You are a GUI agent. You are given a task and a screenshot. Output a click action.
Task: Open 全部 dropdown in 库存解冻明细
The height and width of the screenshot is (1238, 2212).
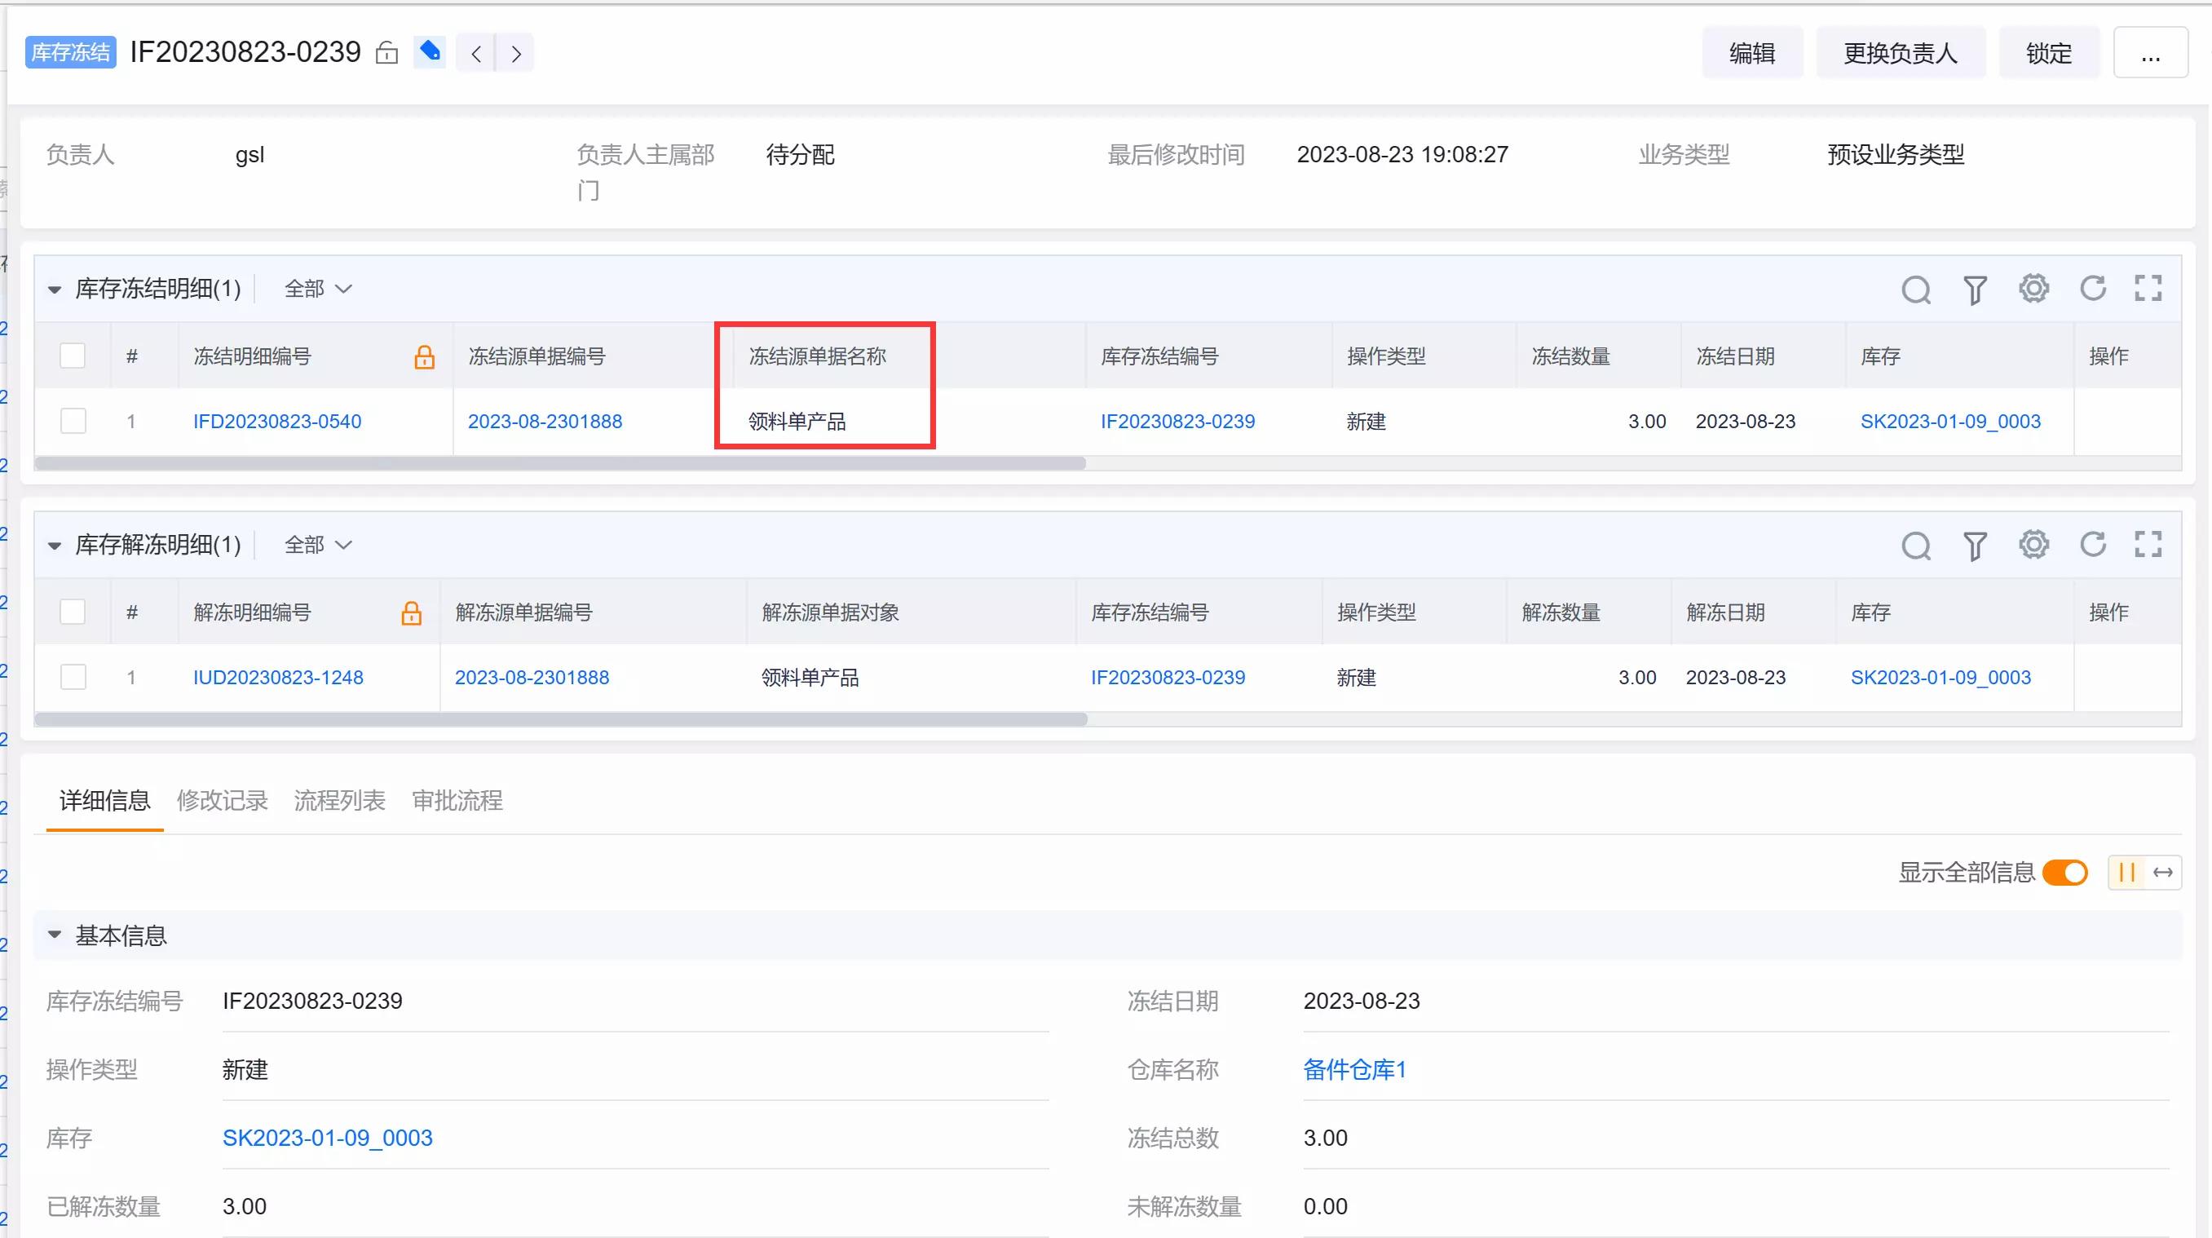318,545
